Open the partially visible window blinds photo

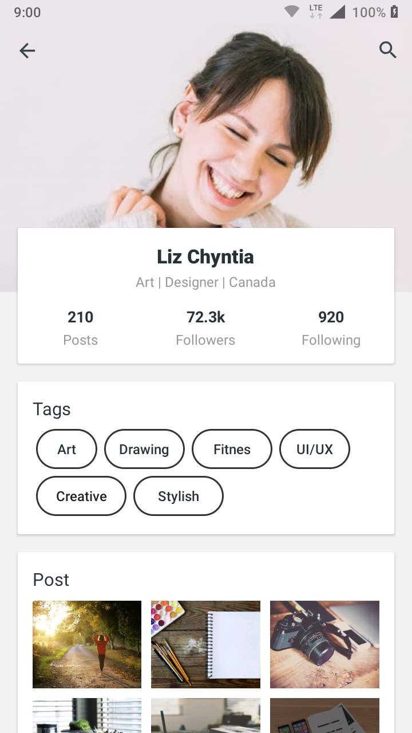tap(87, 716)
